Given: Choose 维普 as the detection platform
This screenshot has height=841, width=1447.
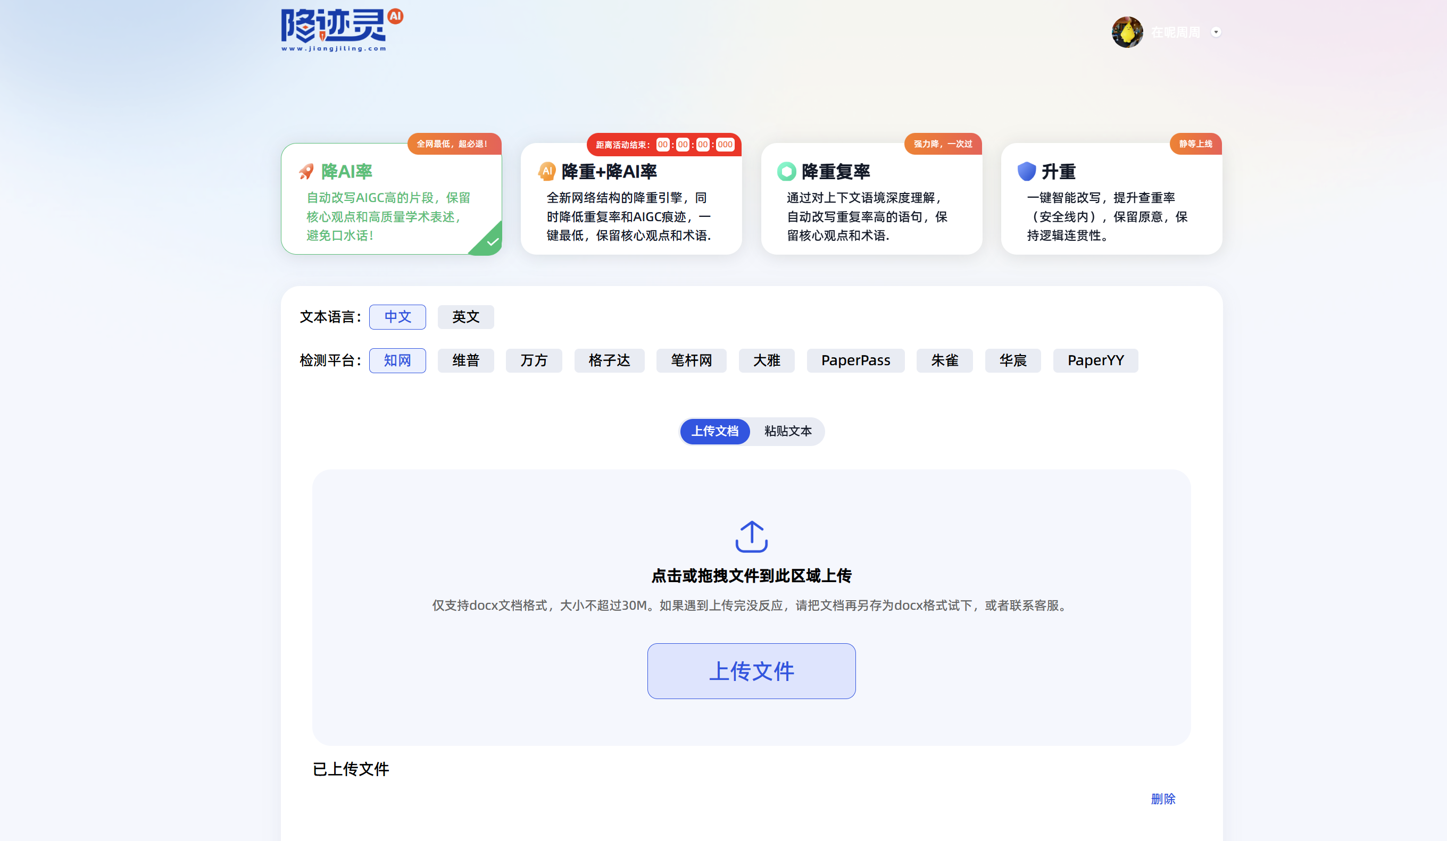Looking at the screenshot, I should click(x=465, y=360).
